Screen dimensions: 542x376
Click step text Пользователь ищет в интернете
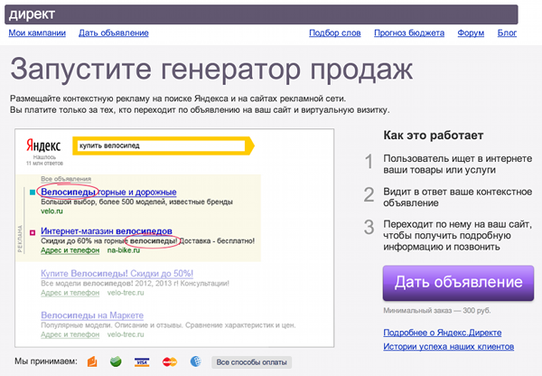458,164
